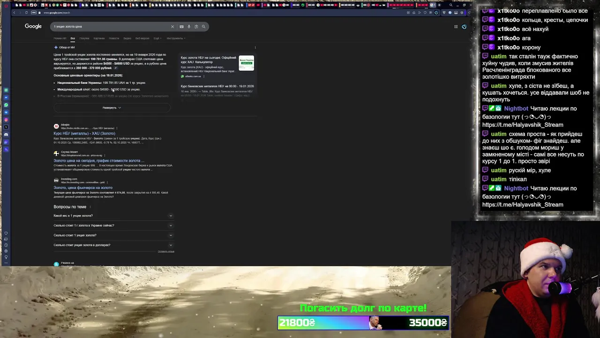Viewport: 600px width, 338px height.
Task: Open side link Курс банковских металлов НБУ
Action: click(217, 86)
